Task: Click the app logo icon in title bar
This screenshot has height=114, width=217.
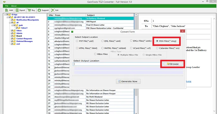Action: point(4,2)
